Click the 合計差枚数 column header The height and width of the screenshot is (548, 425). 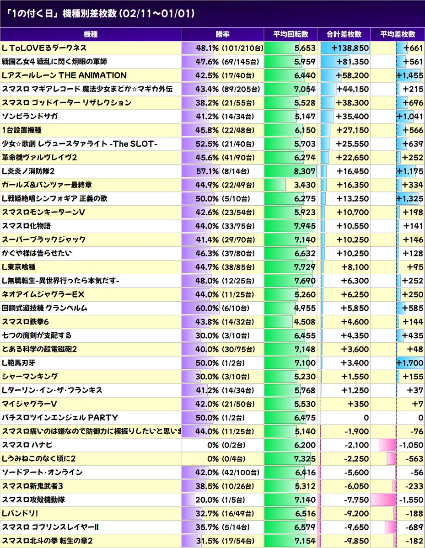(x=344, y=34)
